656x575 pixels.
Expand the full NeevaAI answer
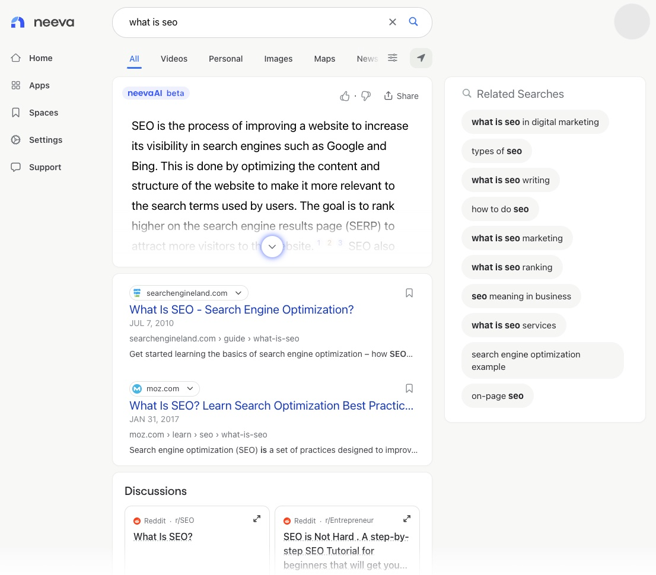pos(272,246)
